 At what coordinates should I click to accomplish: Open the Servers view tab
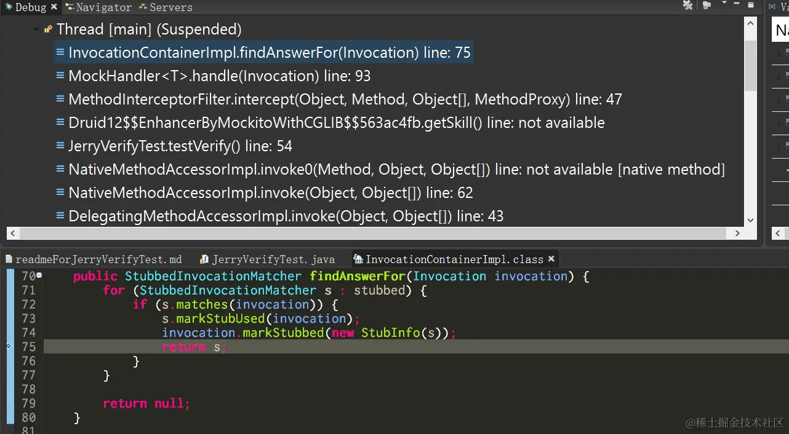166,7
